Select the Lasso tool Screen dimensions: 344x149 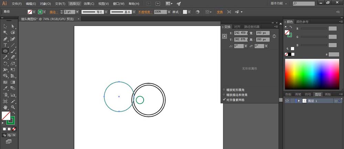[13, 33]
